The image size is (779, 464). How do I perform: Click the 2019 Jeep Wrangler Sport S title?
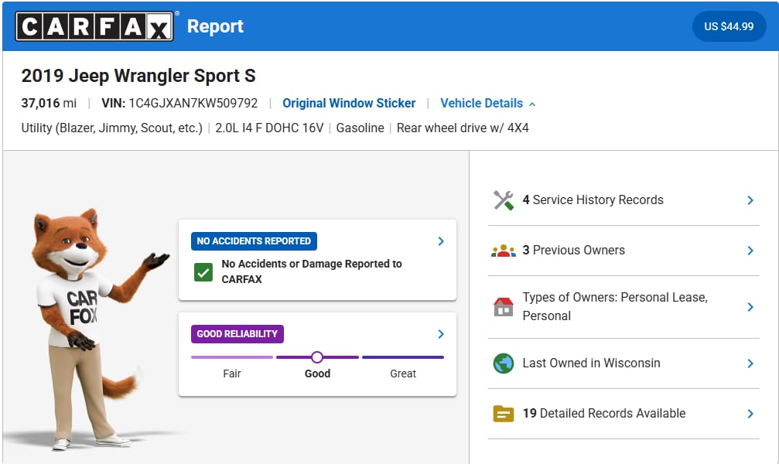[x=138, y=76]
